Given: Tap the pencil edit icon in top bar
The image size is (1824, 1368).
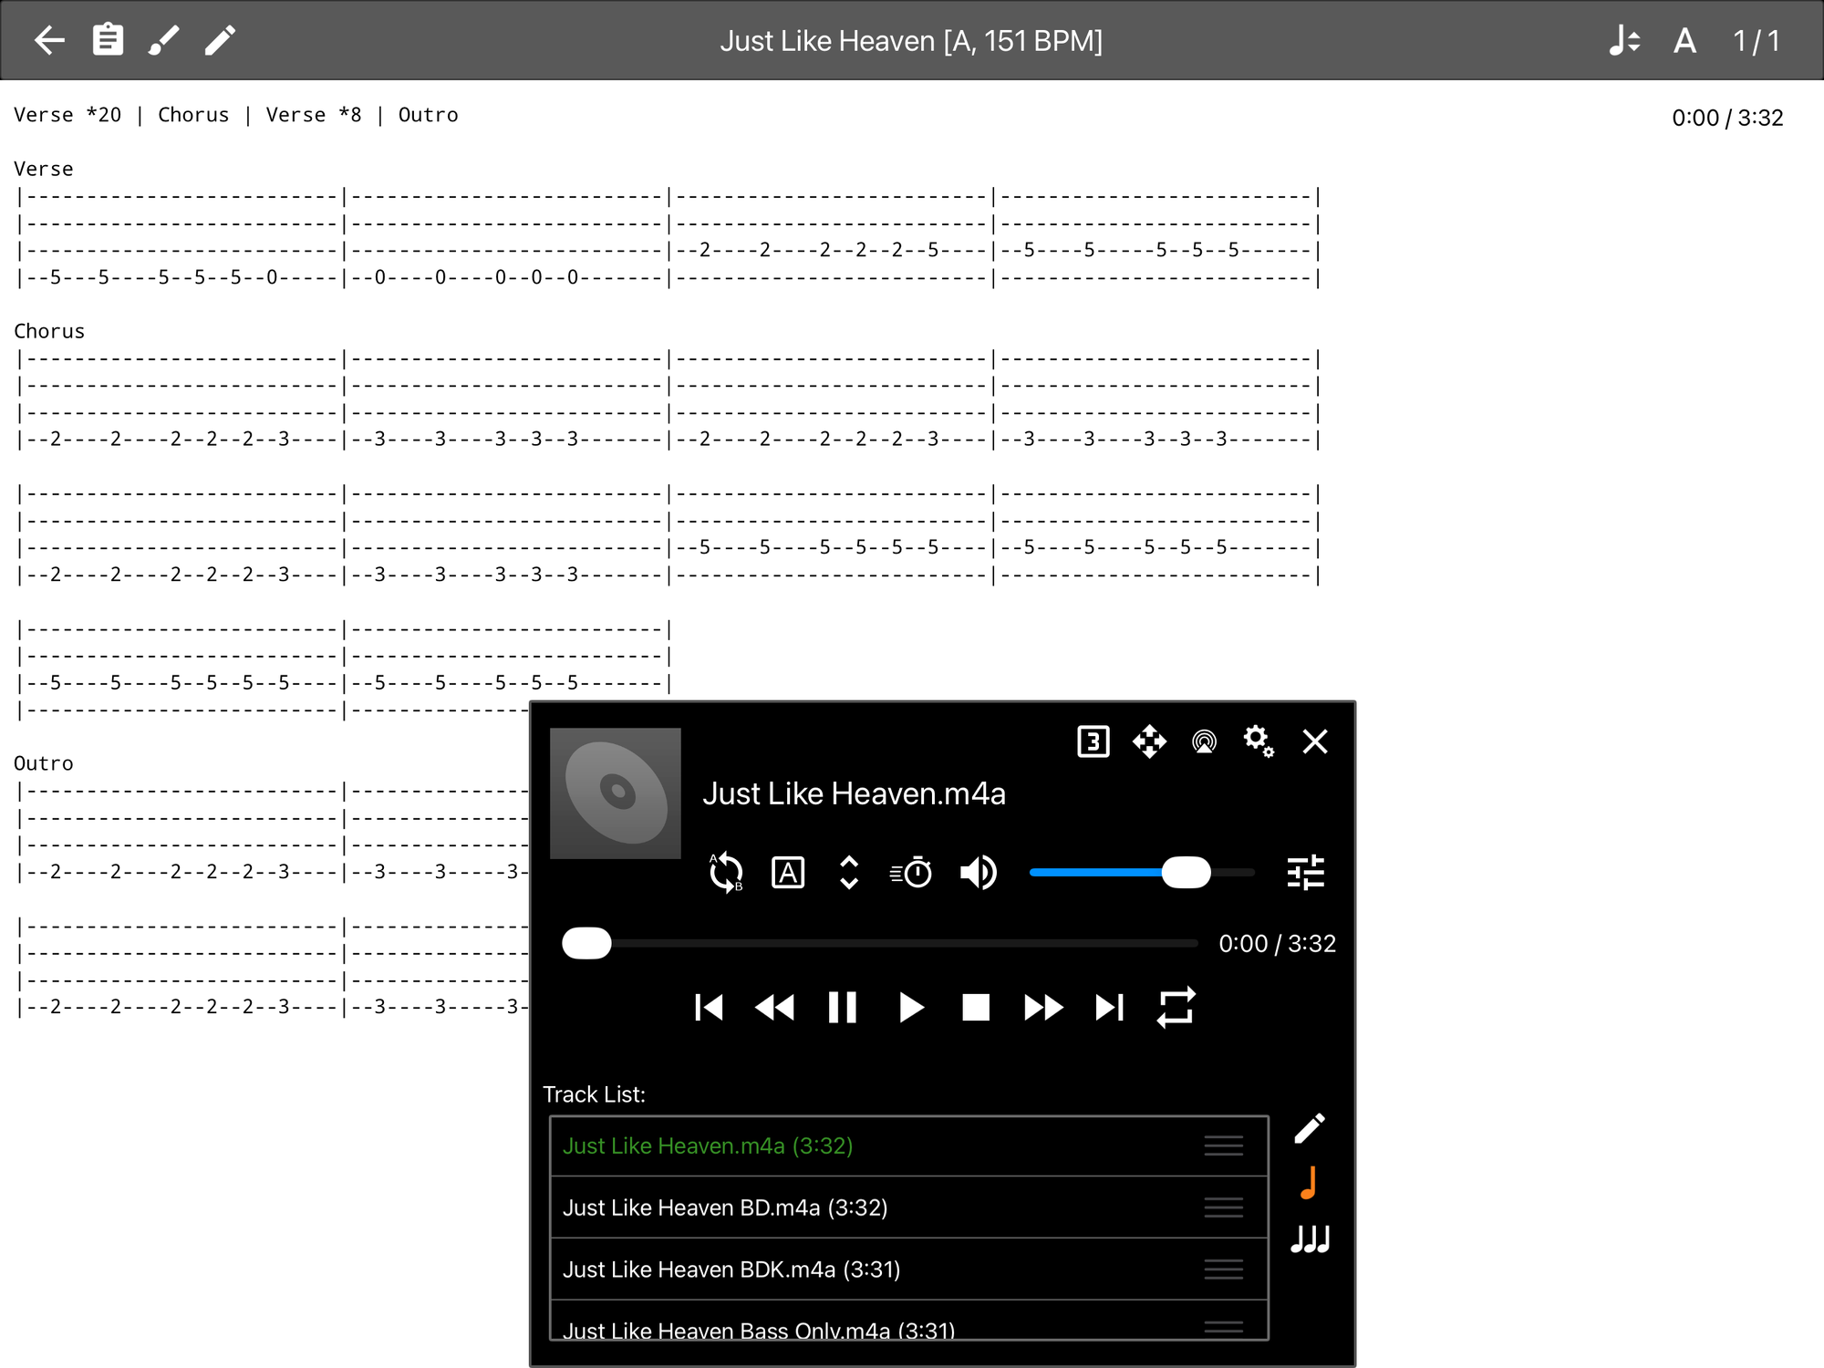Looking at the screenshot, I should pyautogui.click(x=220, y=40).
